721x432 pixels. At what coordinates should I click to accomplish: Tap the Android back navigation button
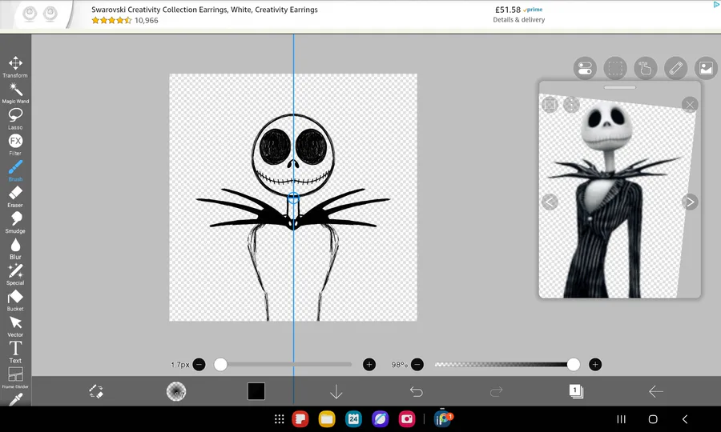[685, 418]
